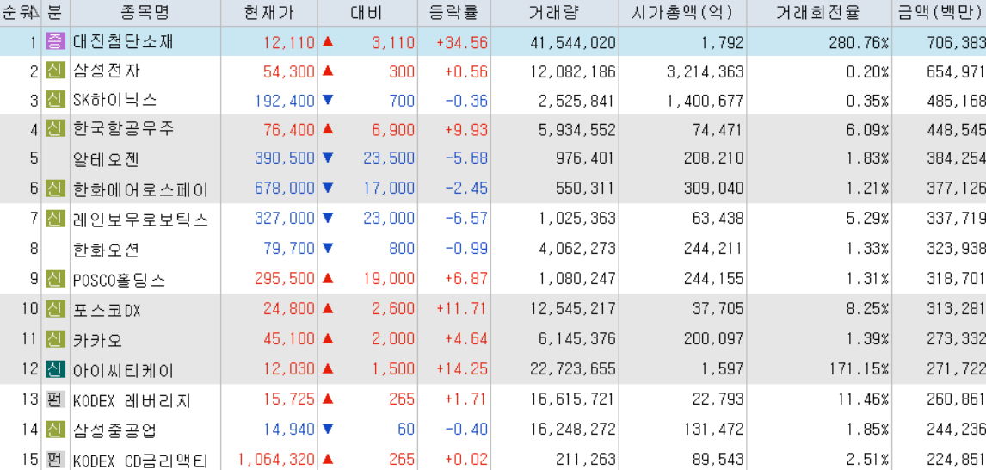The height and width of the screenshot is (470, 986).
Task: Click the 분 column header
Action: (55, 13)
